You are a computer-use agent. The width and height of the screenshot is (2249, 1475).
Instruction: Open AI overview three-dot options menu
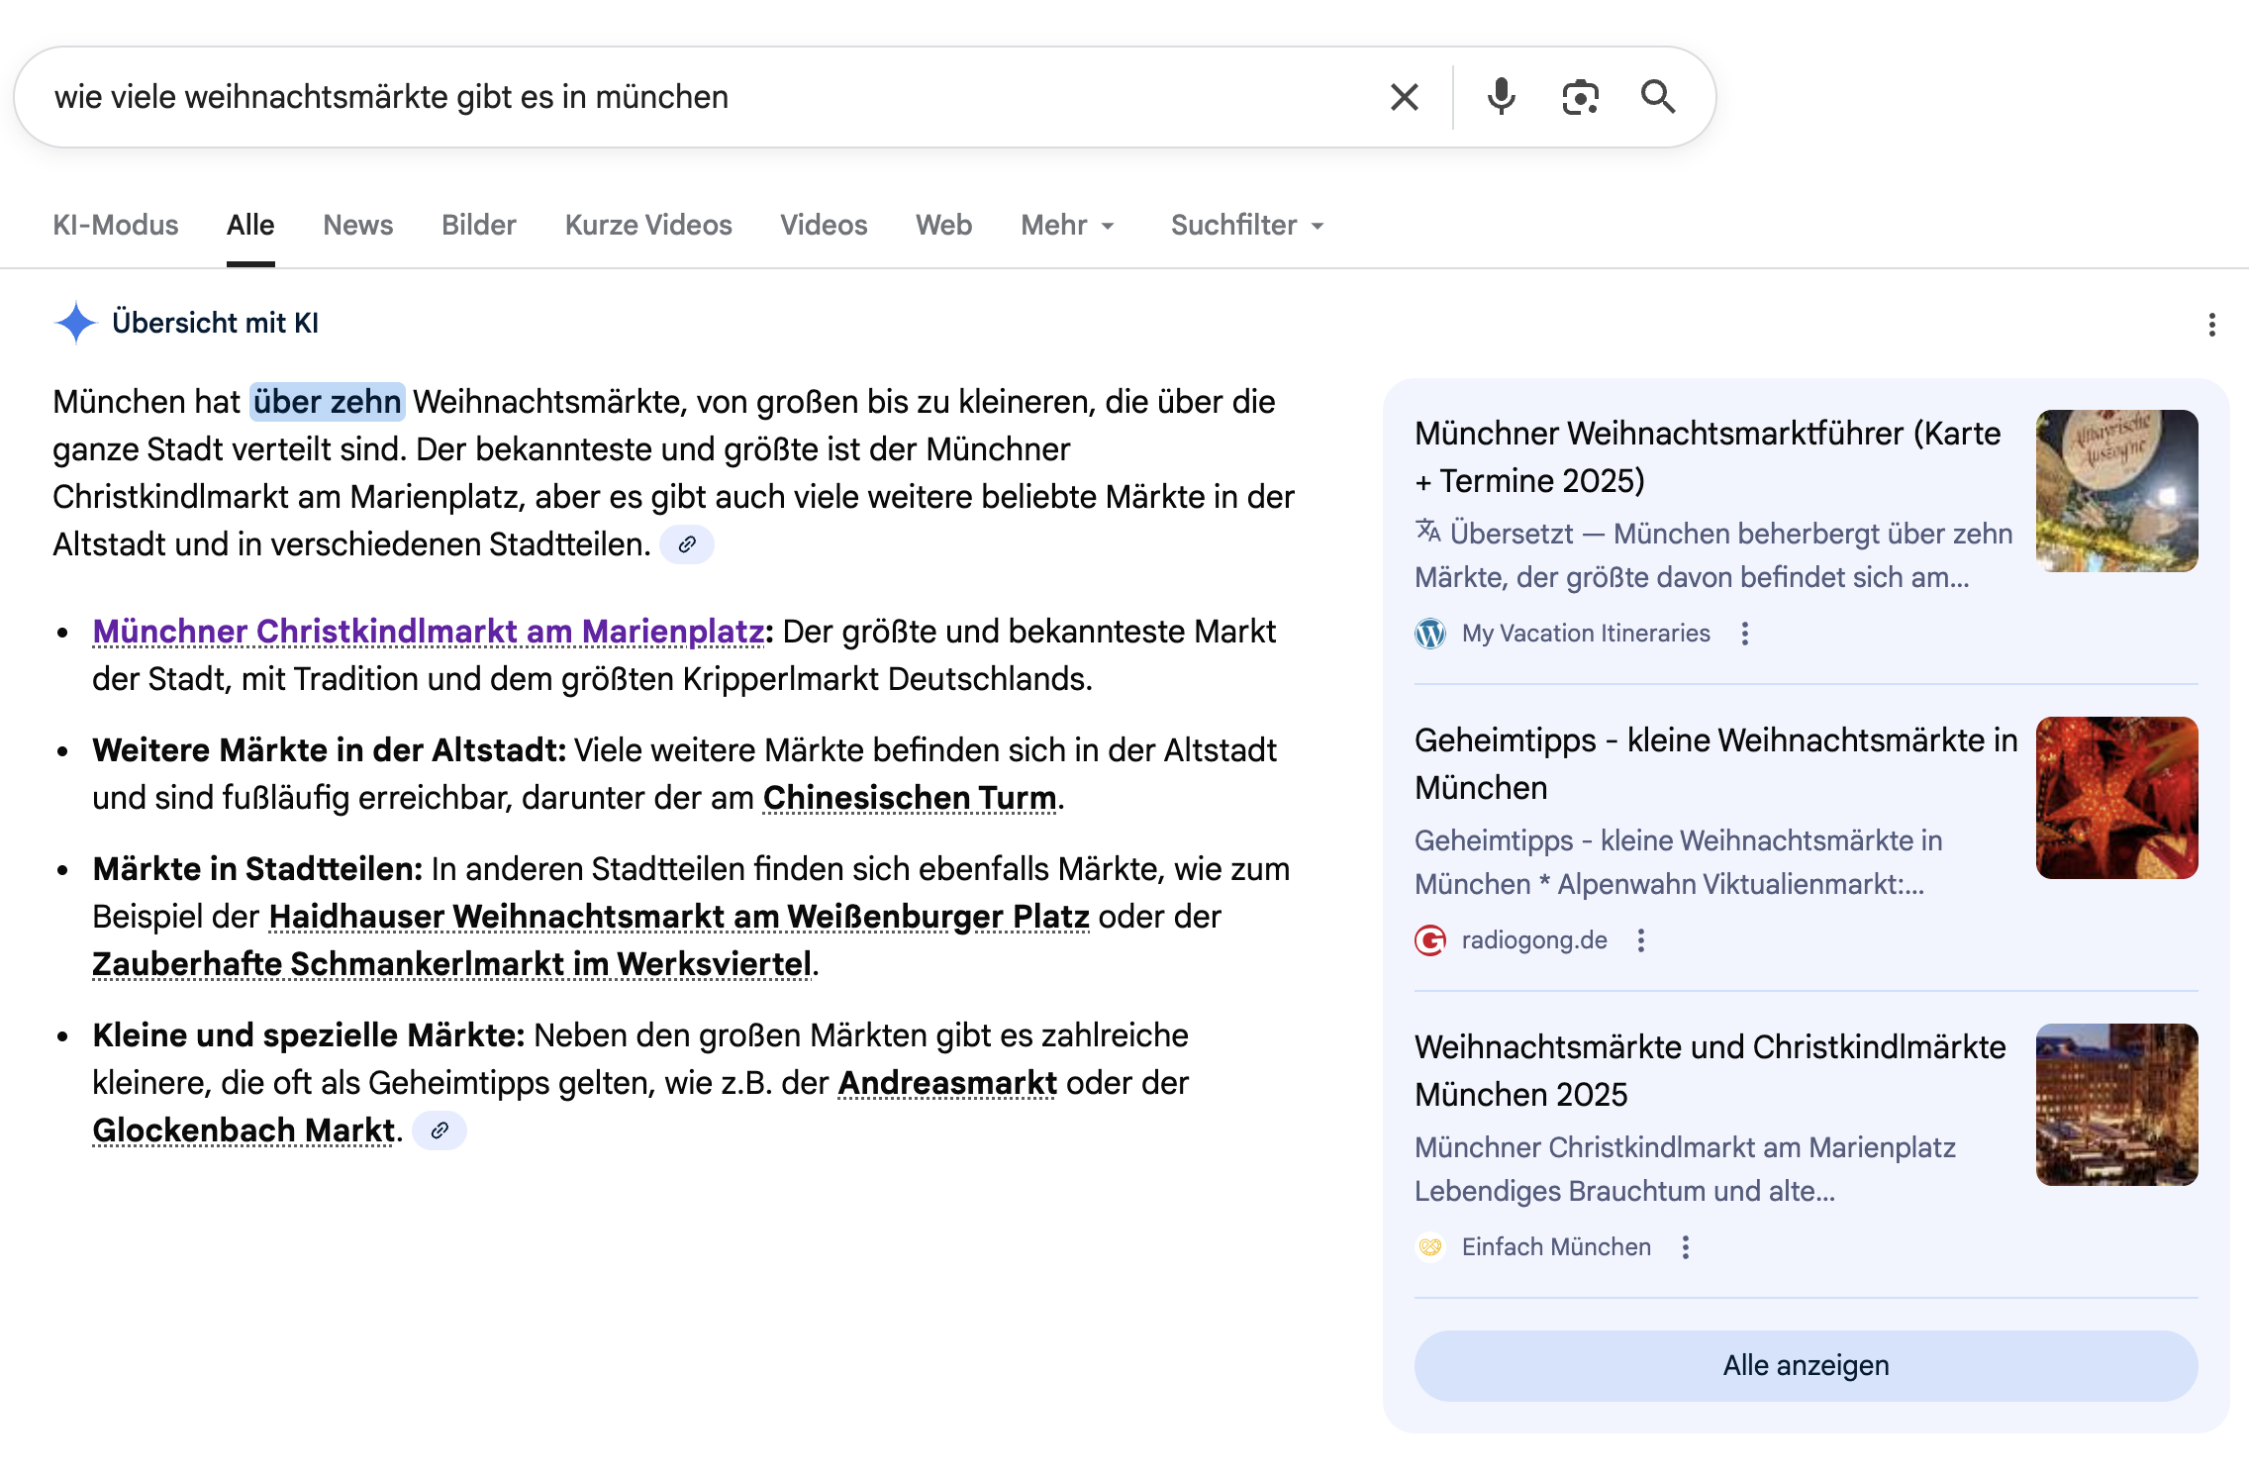click(2211, 325)
